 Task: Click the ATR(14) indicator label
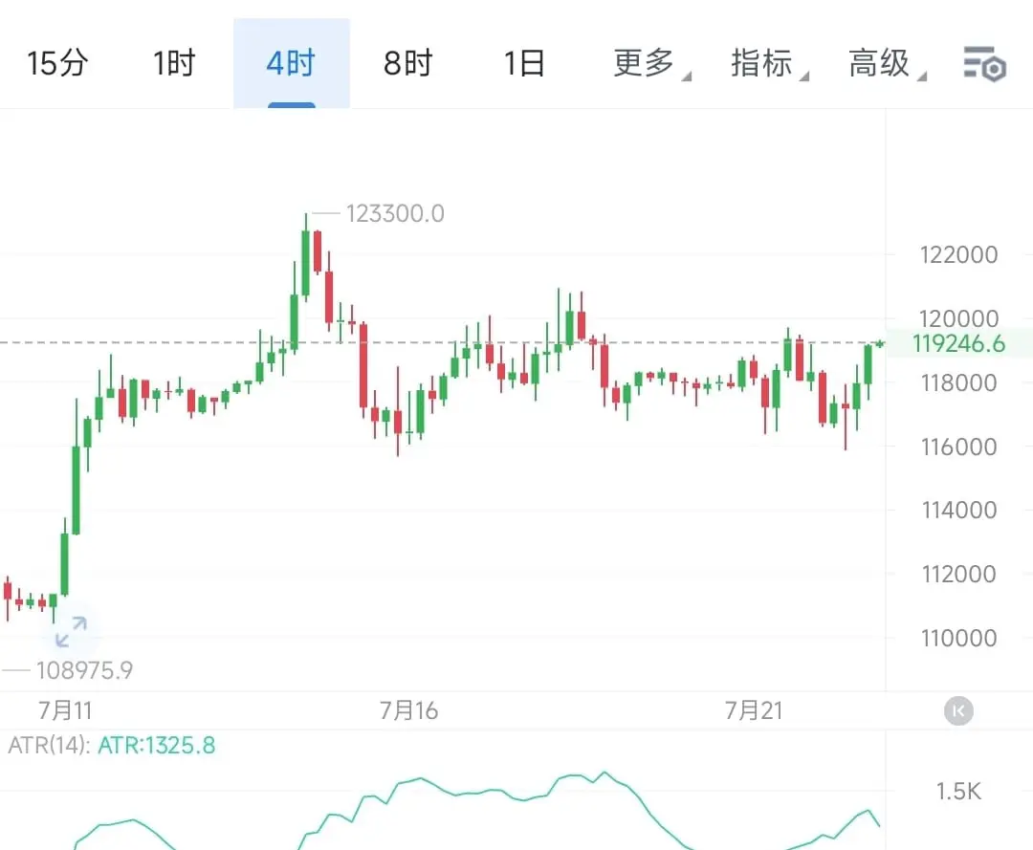coord(49,746)
